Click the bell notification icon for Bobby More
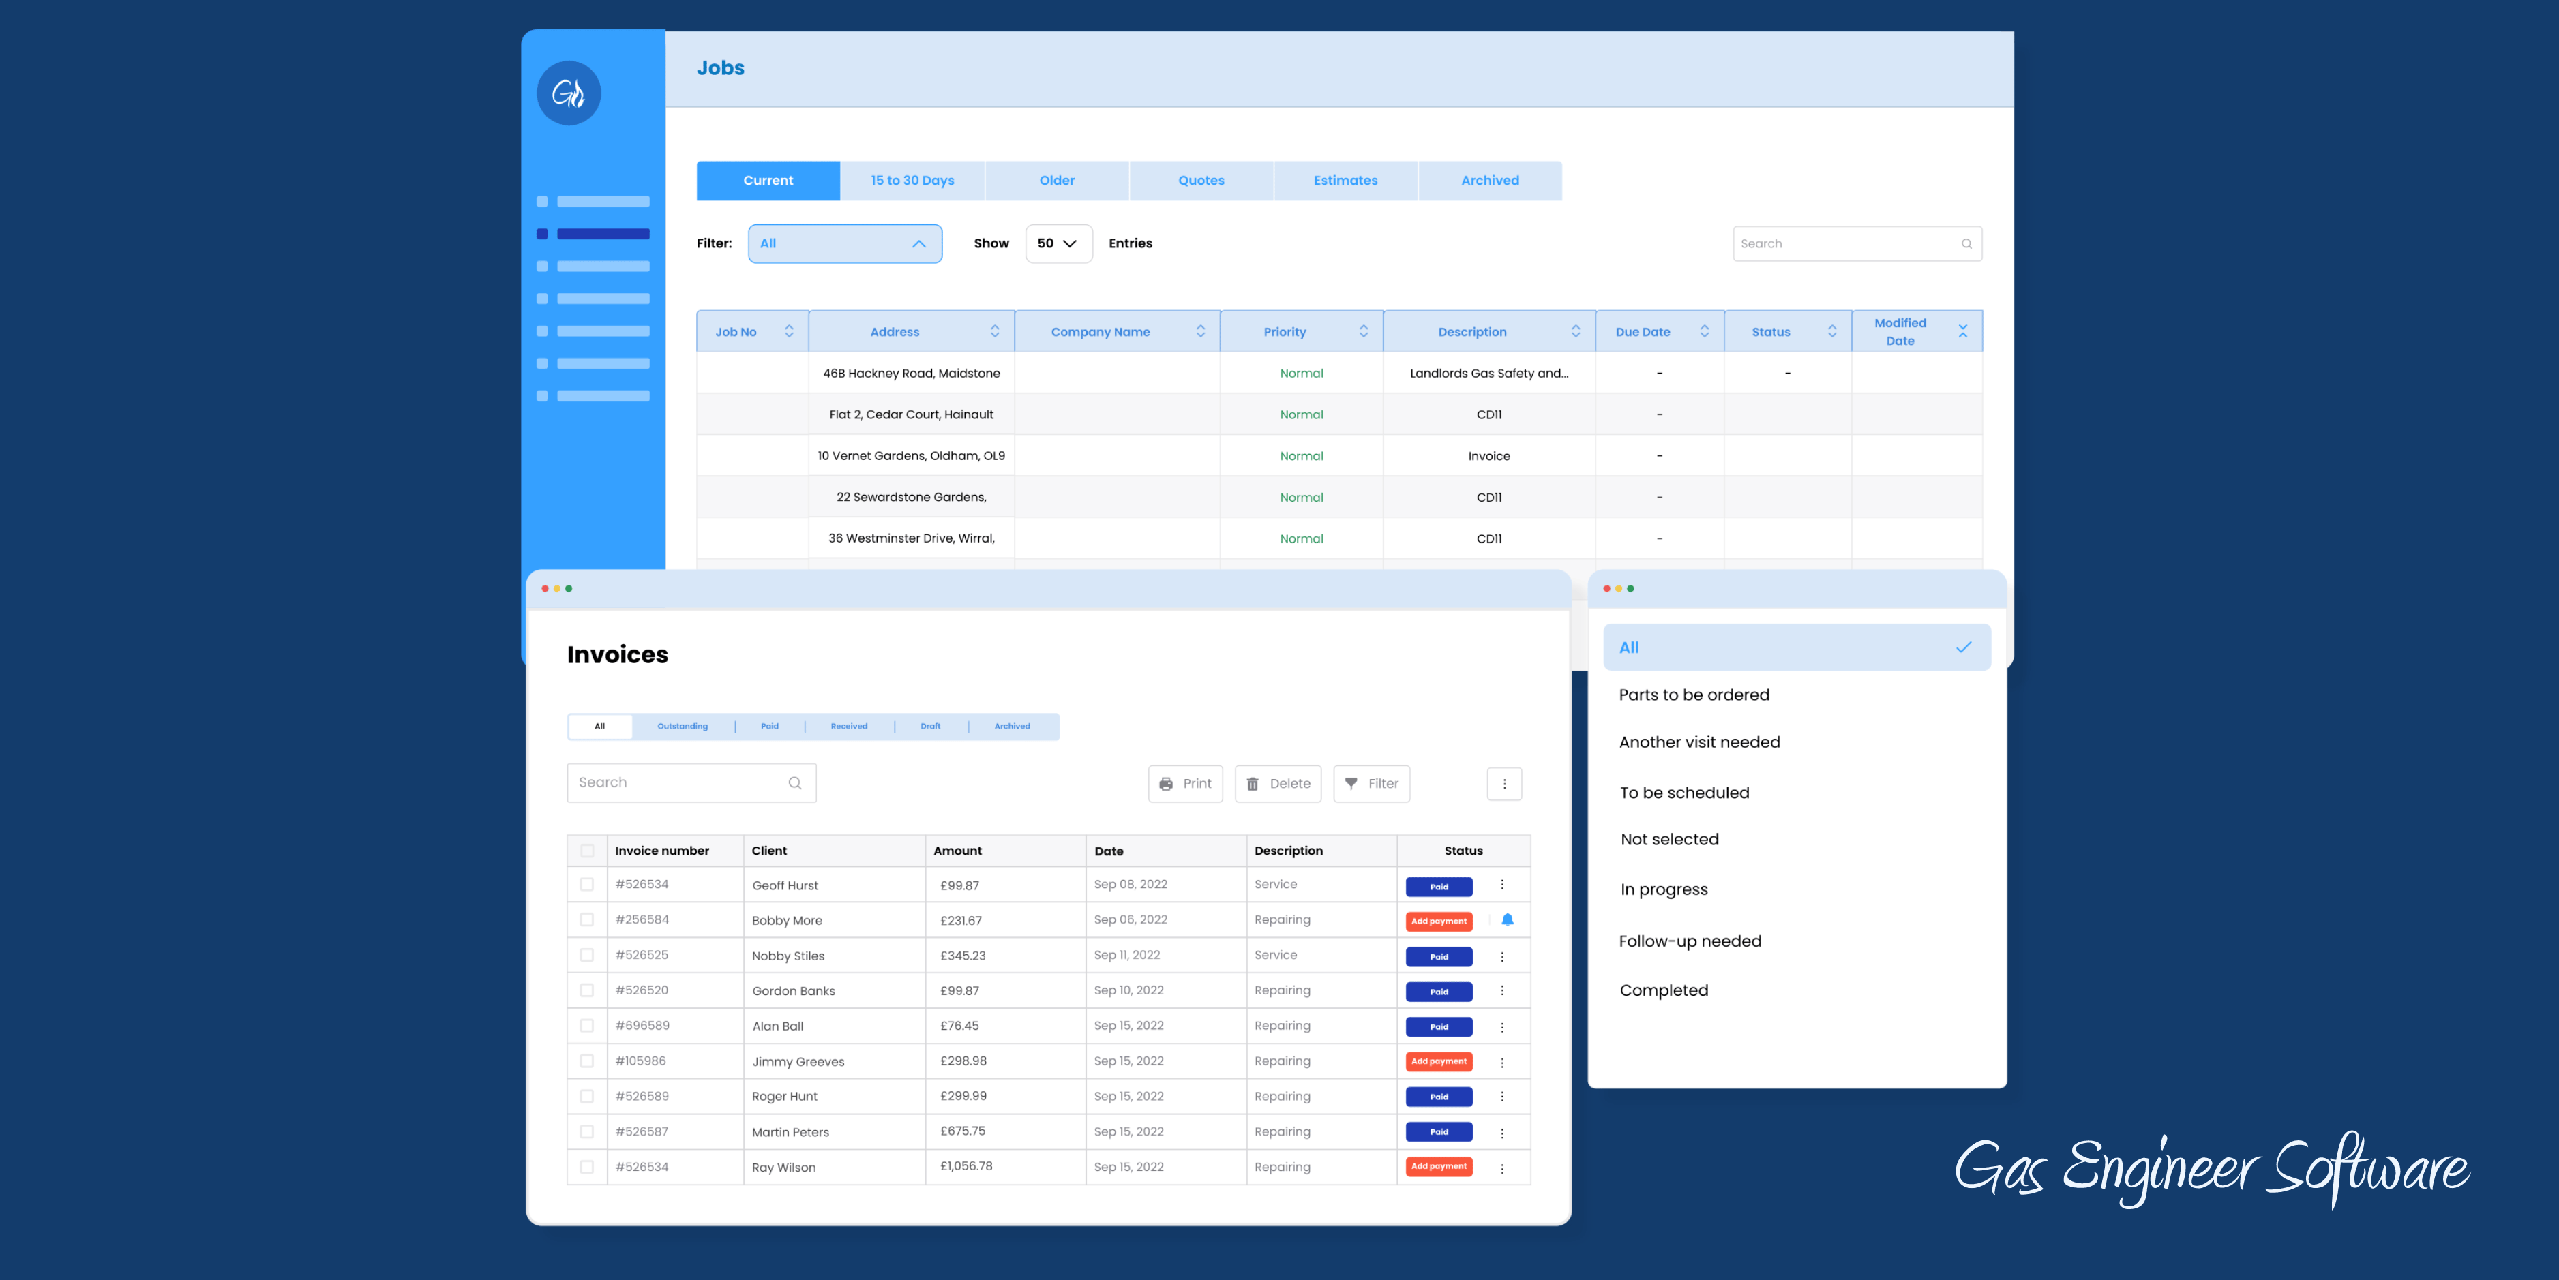 click(x=1507, y=919)
